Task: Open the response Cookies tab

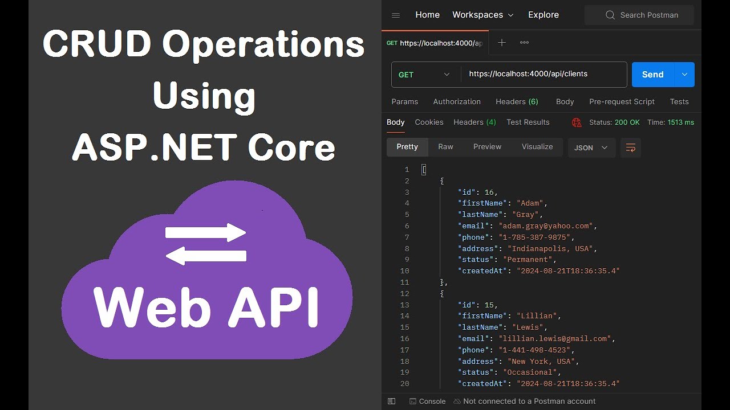Action: coord(429,122)
